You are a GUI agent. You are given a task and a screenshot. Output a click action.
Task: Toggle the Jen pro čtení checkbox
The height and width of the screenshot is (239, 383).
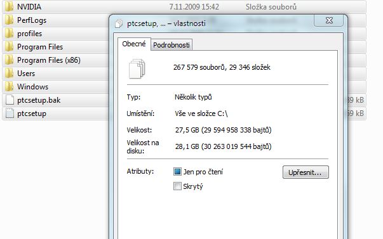click(x=177, y=171)
